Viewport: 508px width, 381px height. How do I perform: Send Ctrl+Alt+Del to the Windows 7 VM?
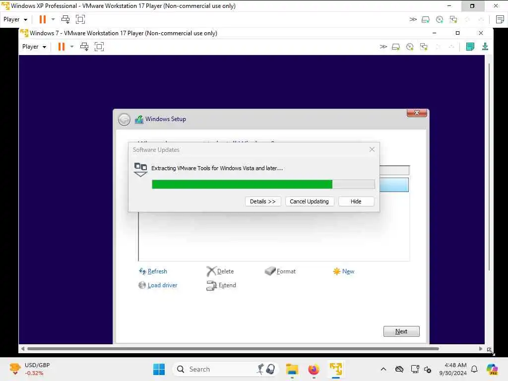click(x=84, y=47)
